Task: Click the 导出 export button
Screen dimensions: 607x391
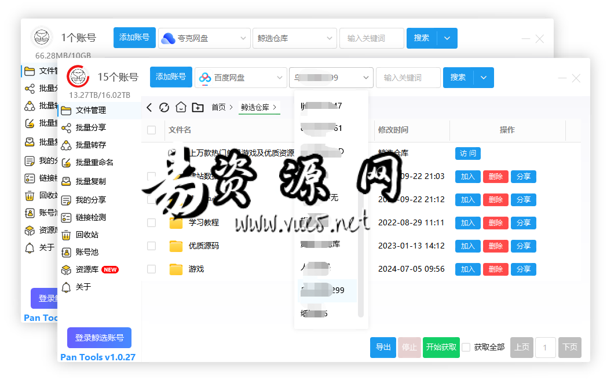Action: tap(383, 347)
